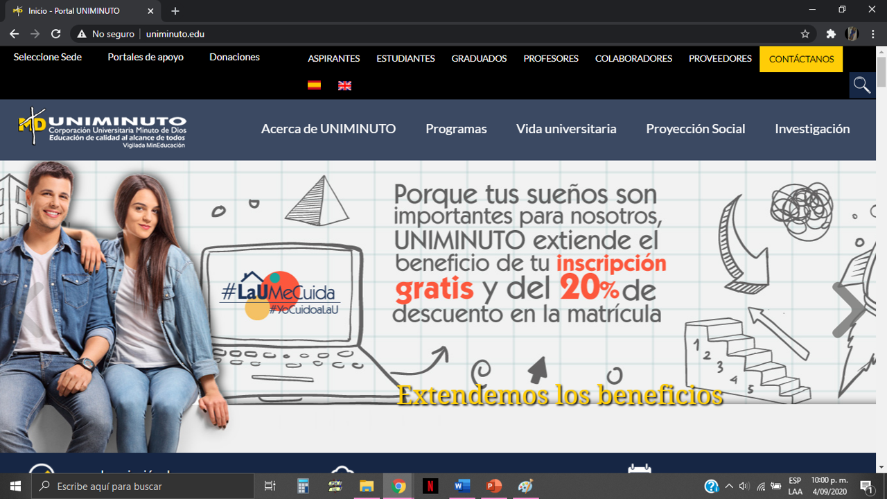
Task: Open File Explorer from the taskbar
Action: pos(367,487)
